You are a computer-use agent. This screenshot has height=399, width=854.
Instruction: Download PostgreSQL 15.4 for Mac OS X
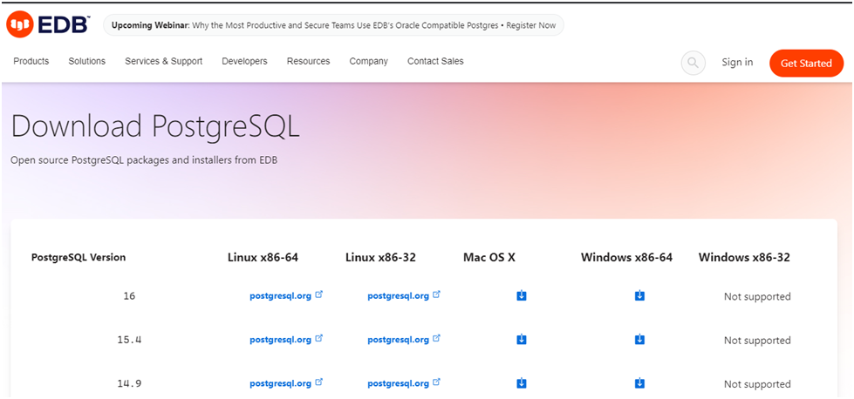tap(522, 340)
